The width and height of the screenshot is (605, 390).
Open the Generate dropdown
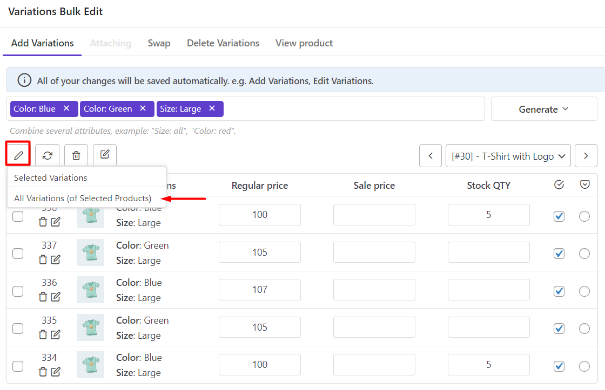[543, 109]
